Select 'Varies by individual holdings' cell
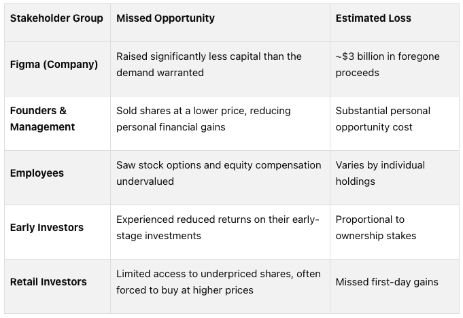The width and height of the screenshot is (463, 318). tap(380, 173)
